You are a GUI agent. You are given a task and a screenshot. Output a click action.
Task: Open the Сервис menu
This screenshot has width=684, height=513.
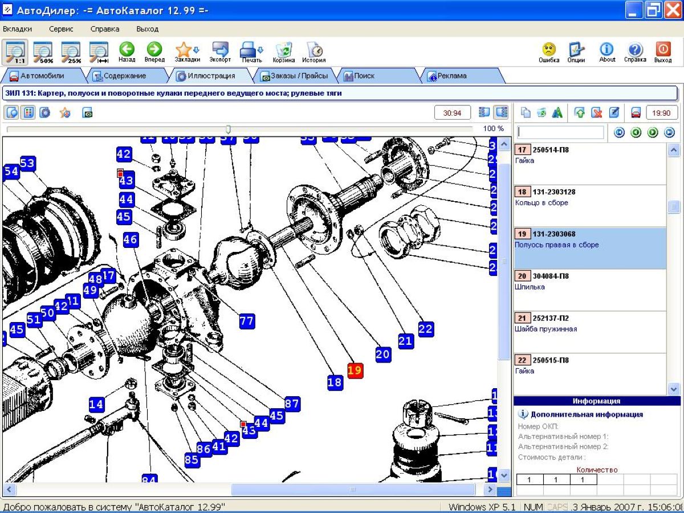(x=61, y=29)
